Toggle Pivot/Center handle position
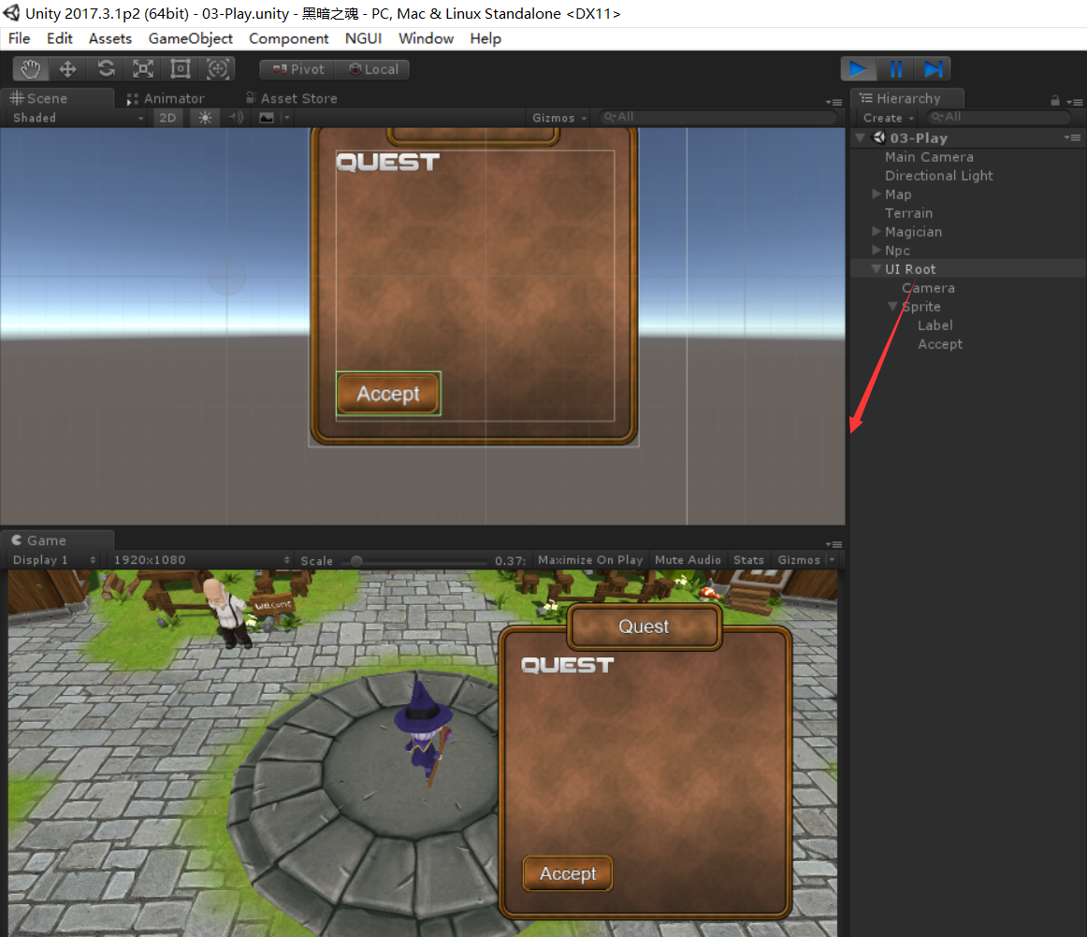 (297, 69)
